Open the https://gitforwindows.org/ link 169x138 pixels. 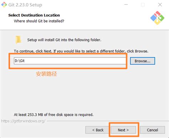23,121
